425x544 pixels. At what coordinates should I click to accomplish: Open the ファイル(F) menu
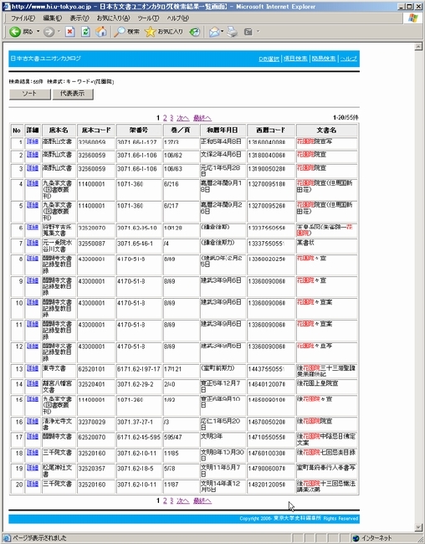click(23, 18)
